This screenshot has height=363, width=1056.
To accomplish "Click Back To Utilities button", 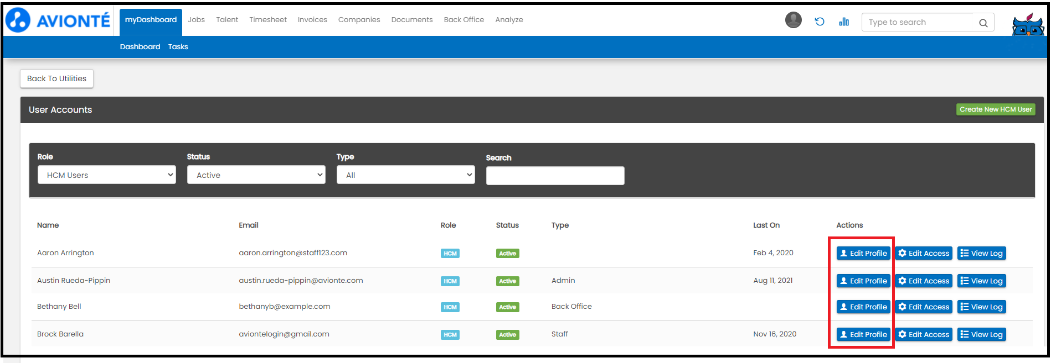I will click(56, 78).
